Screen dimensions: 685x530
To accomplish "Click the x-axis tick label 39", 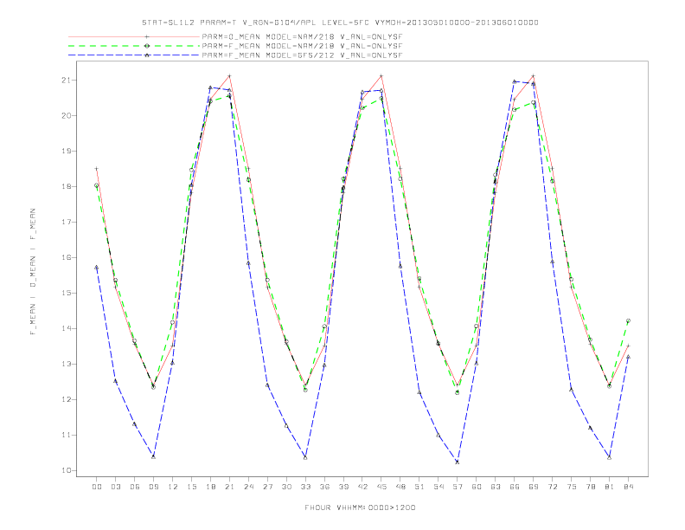I will coord(343,487).
